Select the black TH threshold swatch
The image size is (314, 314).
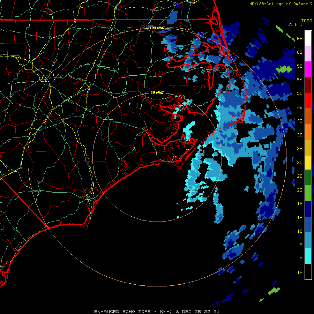pyautogui.click(x=308, y=271)
